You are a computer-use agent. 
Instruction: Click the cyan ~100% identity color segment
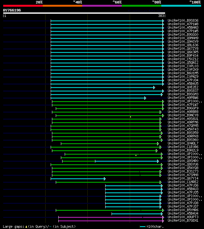tap(181, 6)
